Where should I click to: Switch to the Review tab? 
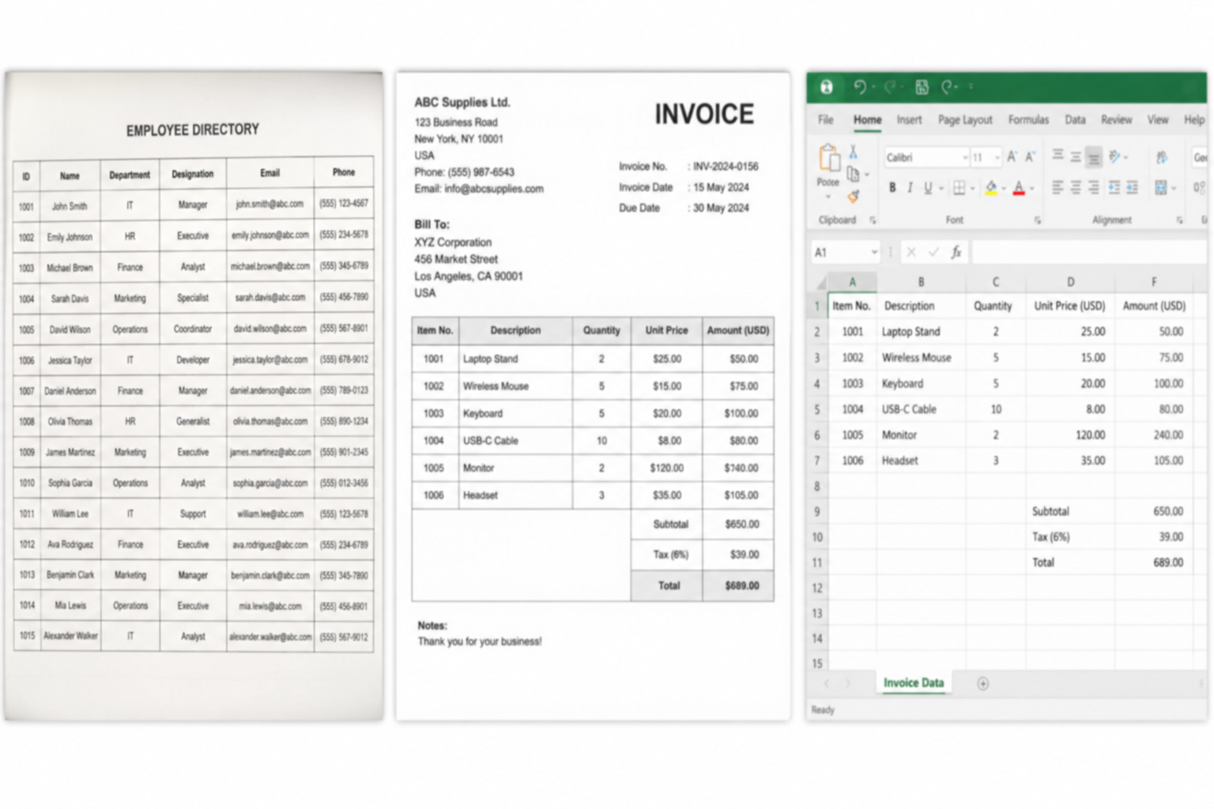point(1116,119)
